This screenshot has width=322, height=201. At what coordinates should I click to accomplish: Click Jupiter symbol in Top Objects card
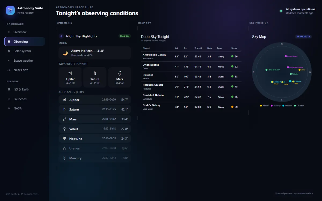(70, 73)
